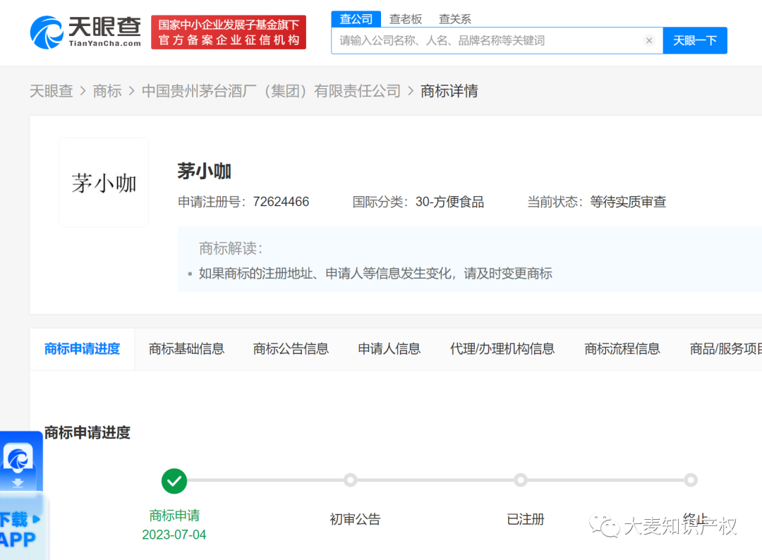Image resolution: width=762 pixels, height=560 pixels.
Task: Click the 初审公告 timeline node circle
Action: (351, 480)
